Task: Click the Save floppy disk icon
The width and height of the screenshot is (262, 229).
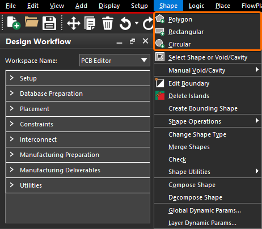Action: [x=49, y=23]
